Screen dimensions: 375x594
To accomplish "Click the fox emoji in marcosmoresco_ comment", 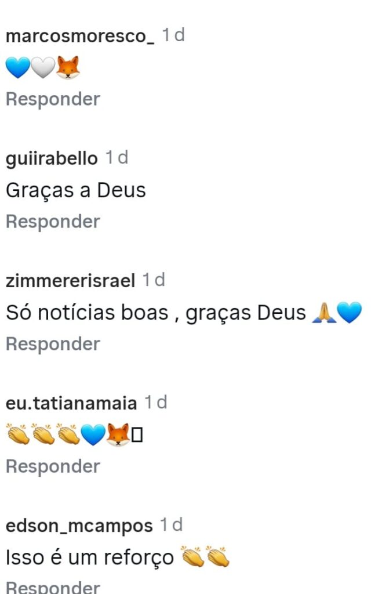I will [x=68, y=67].
